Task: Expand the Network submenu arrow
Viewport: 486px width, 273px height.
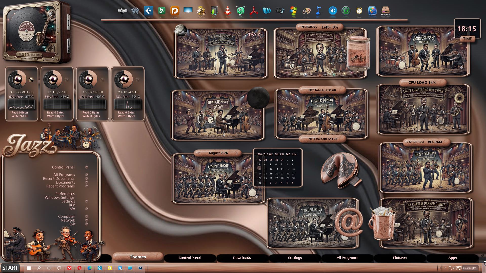Action: tap(87, 220)
